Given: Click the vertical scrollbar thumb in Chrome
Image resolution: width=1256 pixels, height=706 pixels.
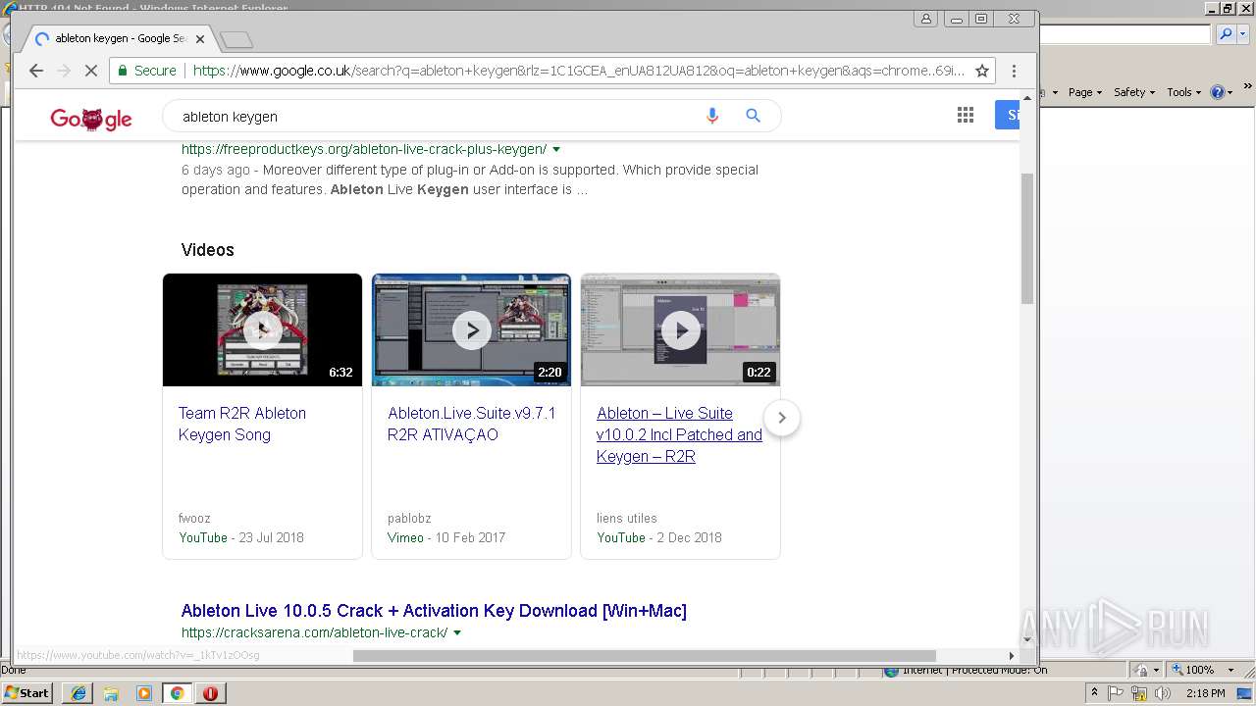Looking at the screenshot, I should point(1027,237).
